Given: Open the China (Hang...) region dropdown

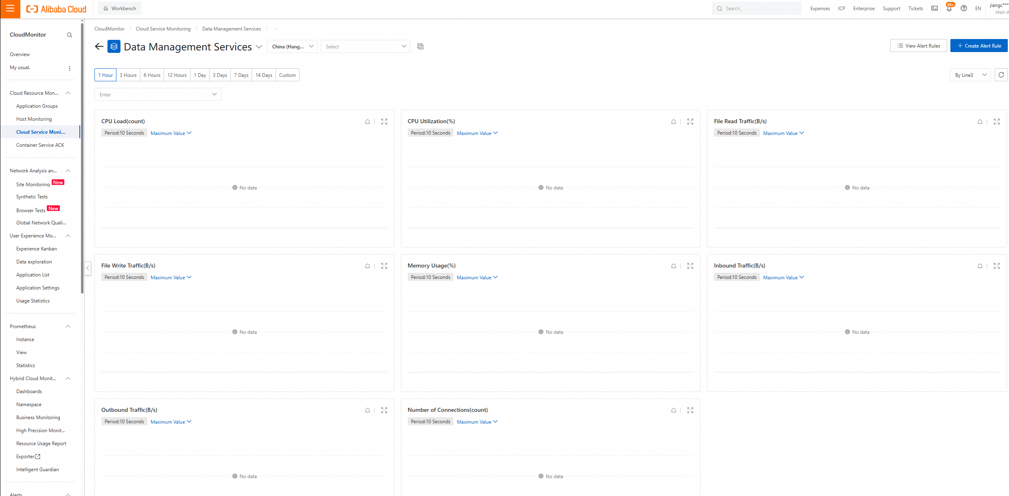Looking at the screenshot, I should click(292, 46).
